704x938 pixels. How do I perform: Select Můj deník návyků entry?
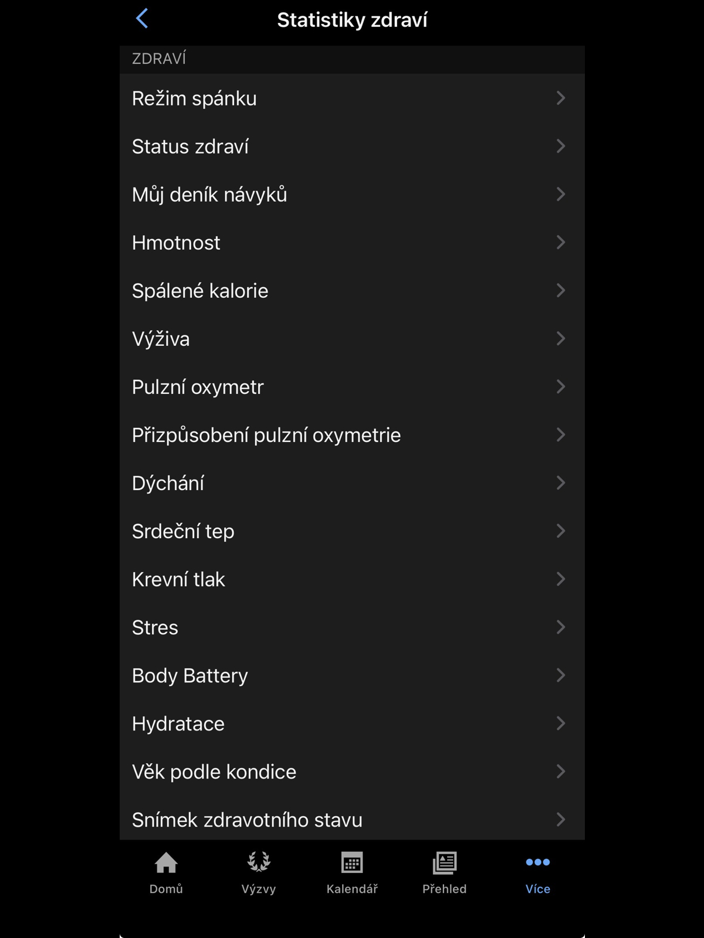pyautogui.click(x=209, y=195)
